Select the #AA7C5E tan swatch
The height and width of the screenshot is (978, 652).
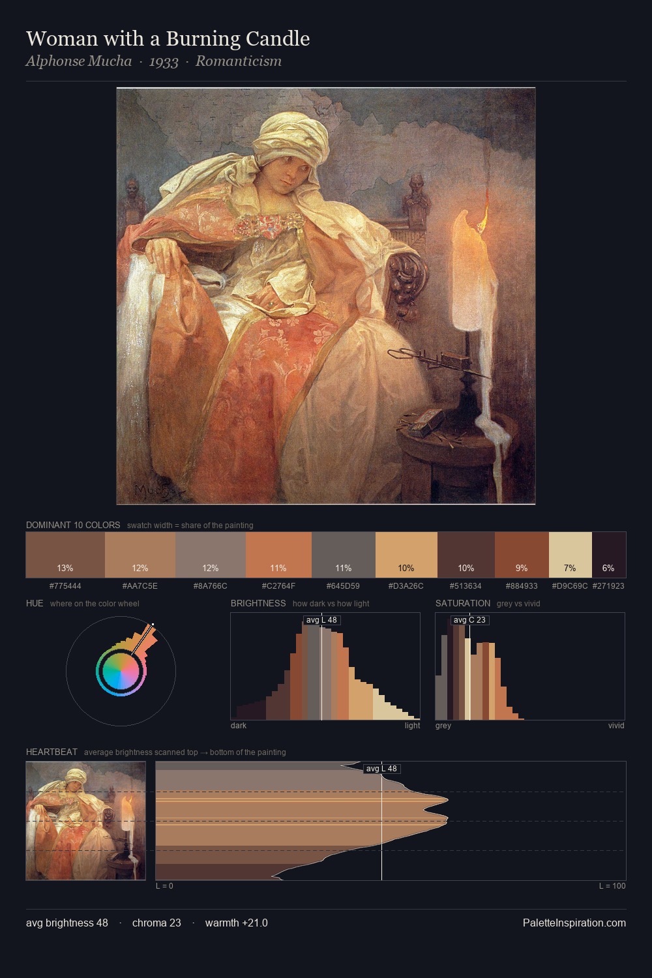pos(140,555)
